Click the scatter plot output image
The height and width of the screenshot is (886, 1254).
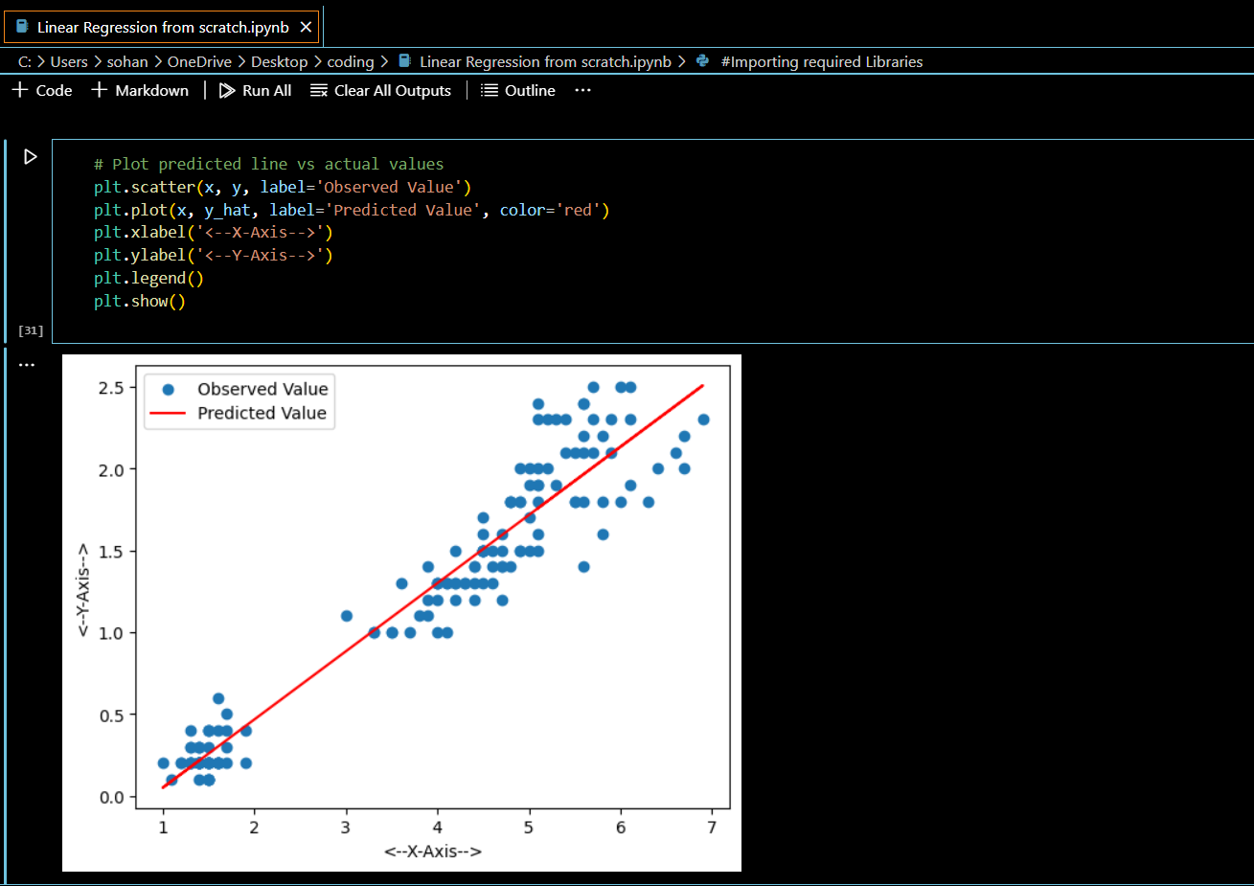click(401, 613)
